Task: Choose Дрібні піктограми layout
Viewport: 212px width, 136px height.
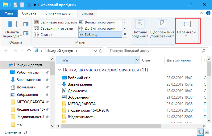Action: pyautogui.click(x=97, y=28)
